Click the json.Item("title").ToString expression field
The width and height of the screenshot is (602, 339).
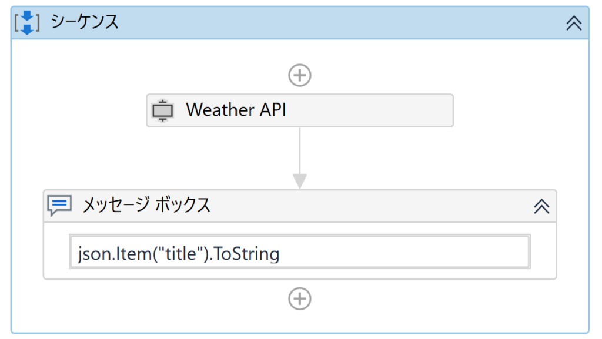click(x=300, y=251)
